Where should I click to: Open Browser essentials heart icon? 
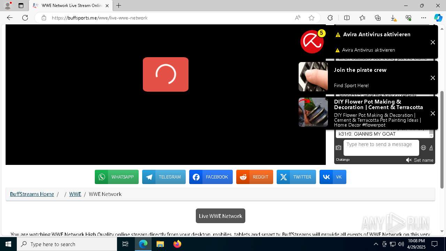408,18
